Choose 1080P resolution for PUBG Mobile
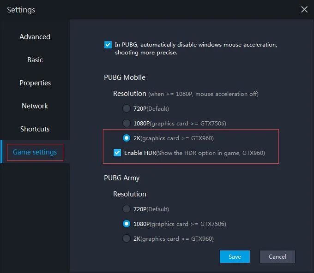Screen dimensions: 314x273 coord(126,123)
